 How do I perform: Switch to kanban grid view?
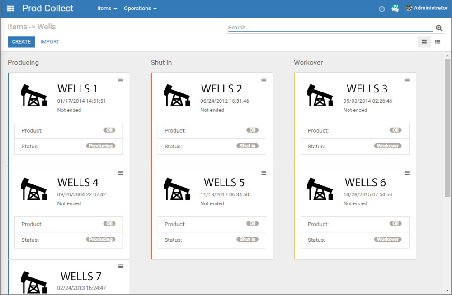coord(424,42)
